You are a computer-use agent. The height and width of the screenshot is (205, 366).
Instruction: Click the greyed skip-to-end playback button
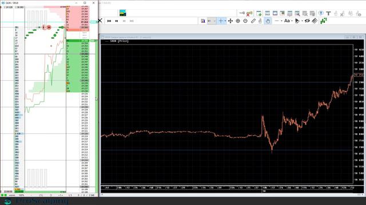pyautogui.click(x=132, y=21)
